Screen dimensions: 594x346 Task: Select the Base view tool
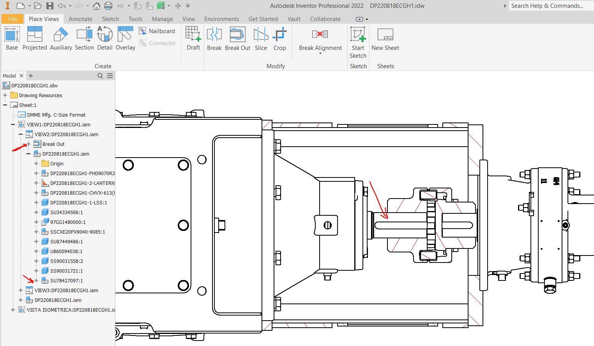coord(11,39)
